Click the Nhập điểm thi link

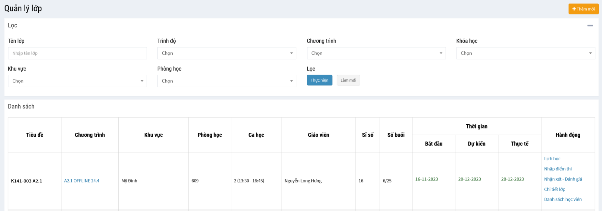click(558, 169)
